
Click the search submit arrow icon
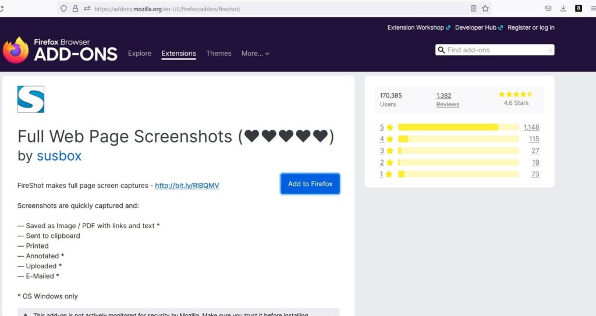pos(549,50)
